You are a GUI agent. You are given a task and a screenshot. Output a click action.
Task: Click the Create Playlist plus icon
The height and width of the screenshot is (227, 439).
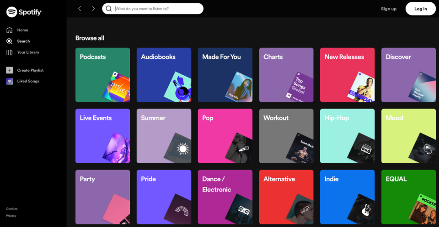(x=9, y=70)
